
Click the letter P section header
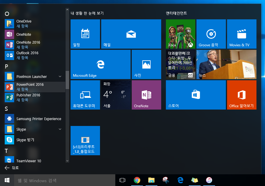6,66
